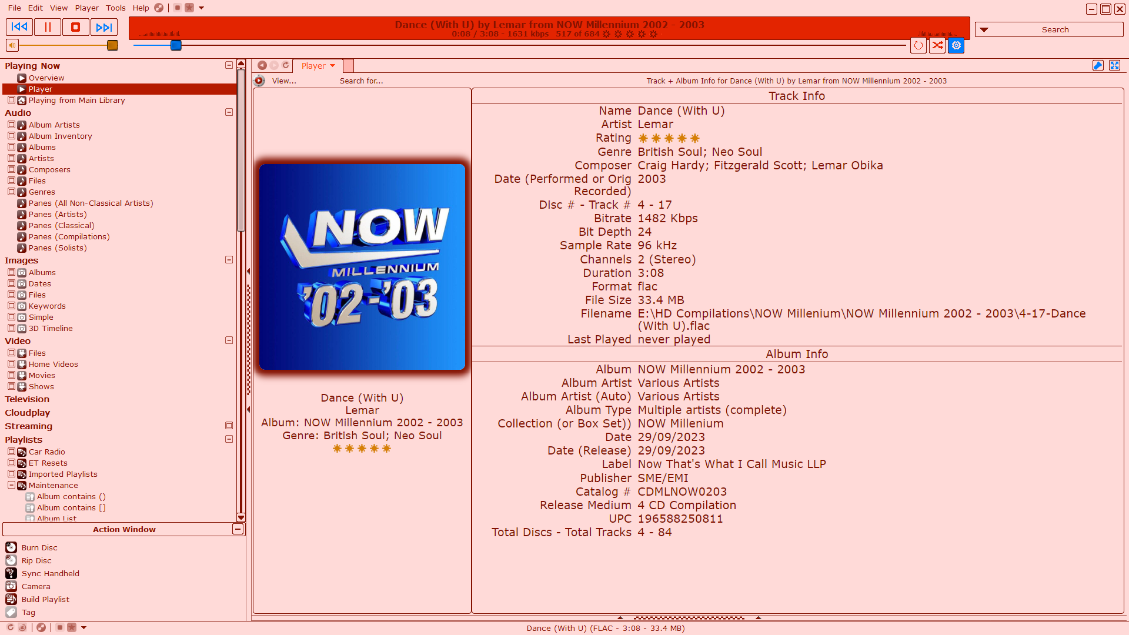1129x635 pixels.
Task: Open the bottom status bar dropdown arrow
Action: click(83, 628)
